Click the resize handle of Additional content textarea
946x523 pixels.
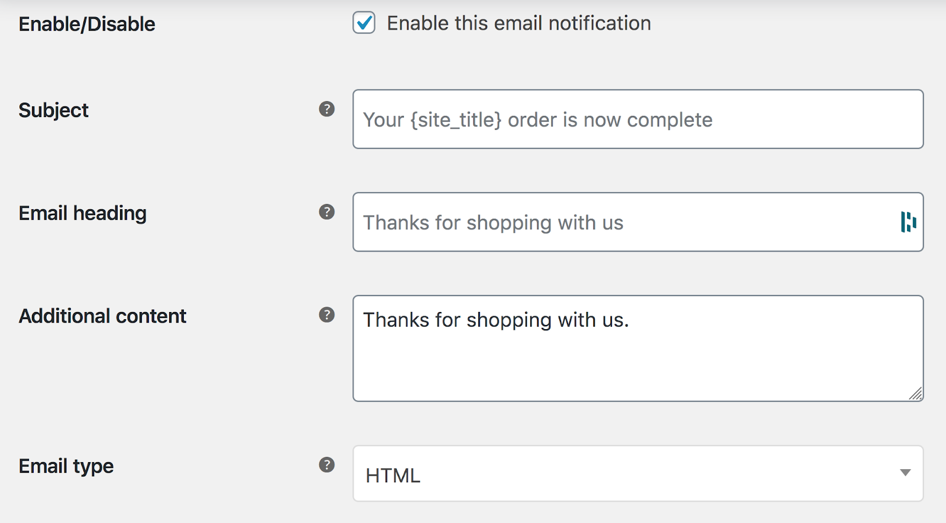(x=915, y=394)
